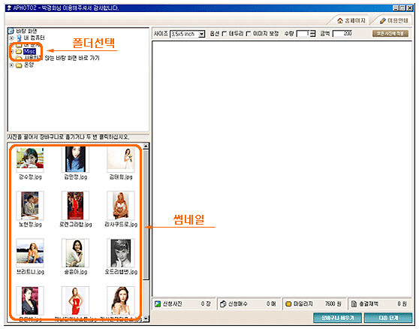The image size is (419, 329).
Task: Click the thumbnail list scroll-down arrow
Action: (146, 318)
